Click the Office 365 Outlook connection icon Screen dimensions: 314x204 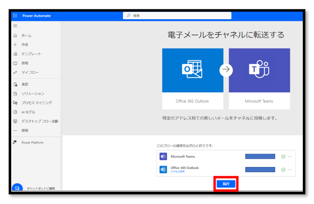(163, 170)
